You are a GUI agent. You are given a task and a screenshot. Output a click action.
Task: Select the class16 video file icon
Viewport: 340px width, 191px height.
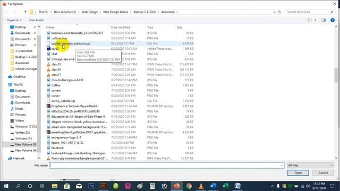click(x=48, y=70)
